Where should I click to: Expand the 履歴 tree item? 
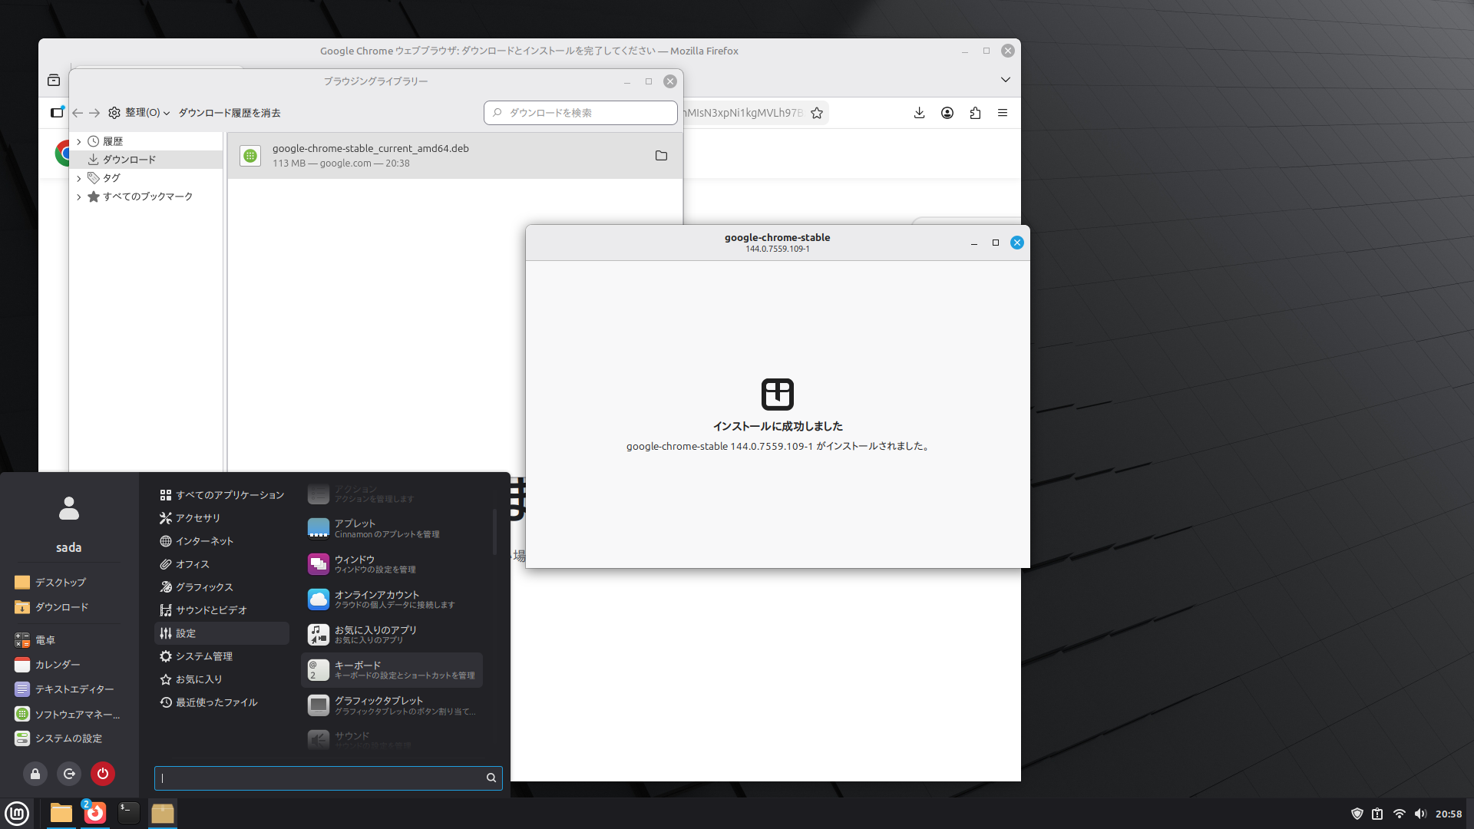(x=78, y=141)
